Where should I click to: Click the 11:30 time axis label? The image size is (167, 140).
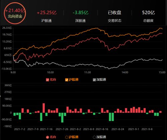(88, 73)
